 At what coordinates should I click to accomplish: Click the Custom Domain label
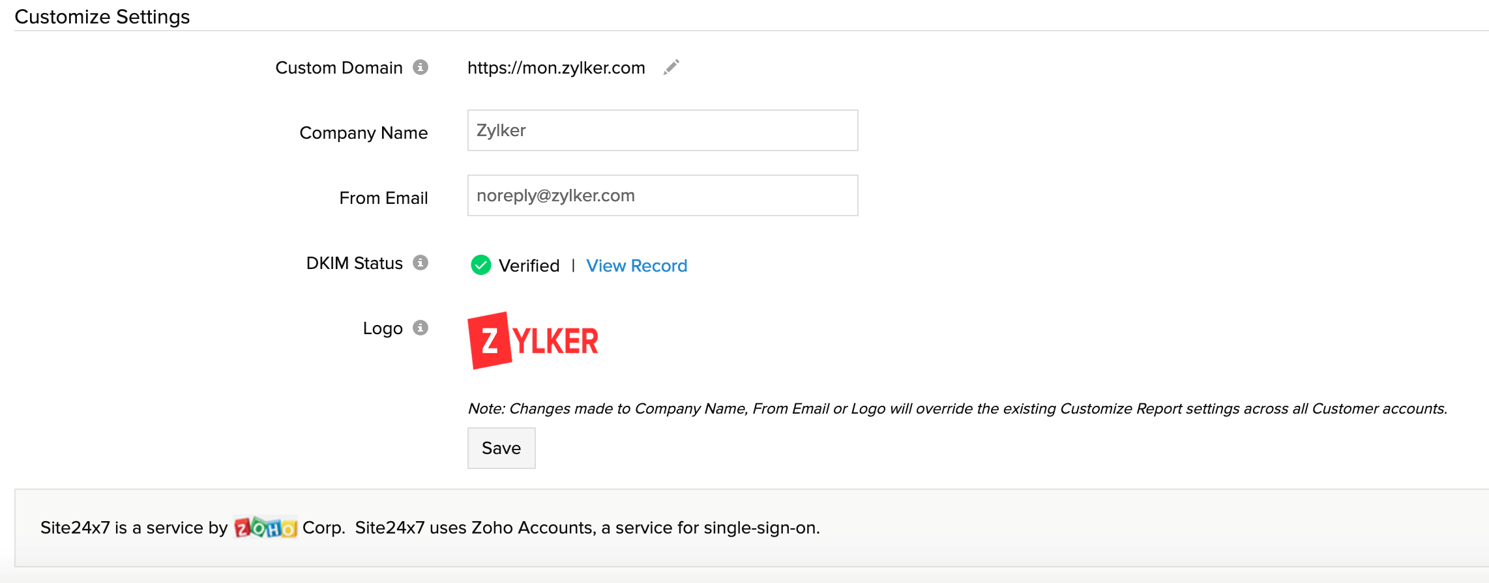point(339,68)
